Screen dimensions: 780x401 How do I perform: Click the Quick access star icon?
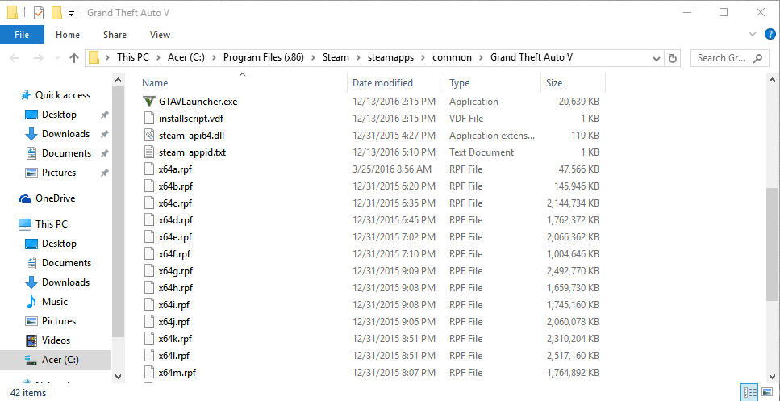(x=25, y=95)
